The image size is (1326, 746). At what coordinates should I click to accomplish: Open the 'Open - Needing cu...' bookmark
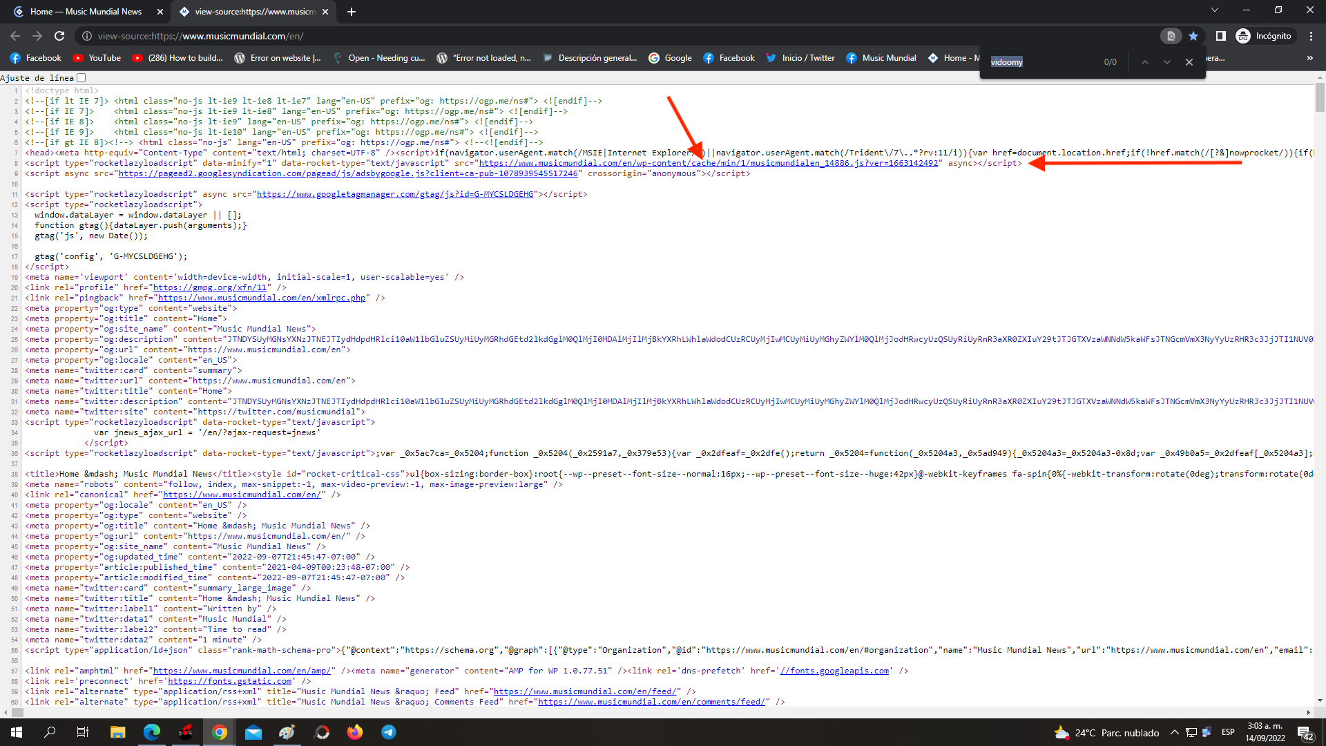[x=378, y=58]
